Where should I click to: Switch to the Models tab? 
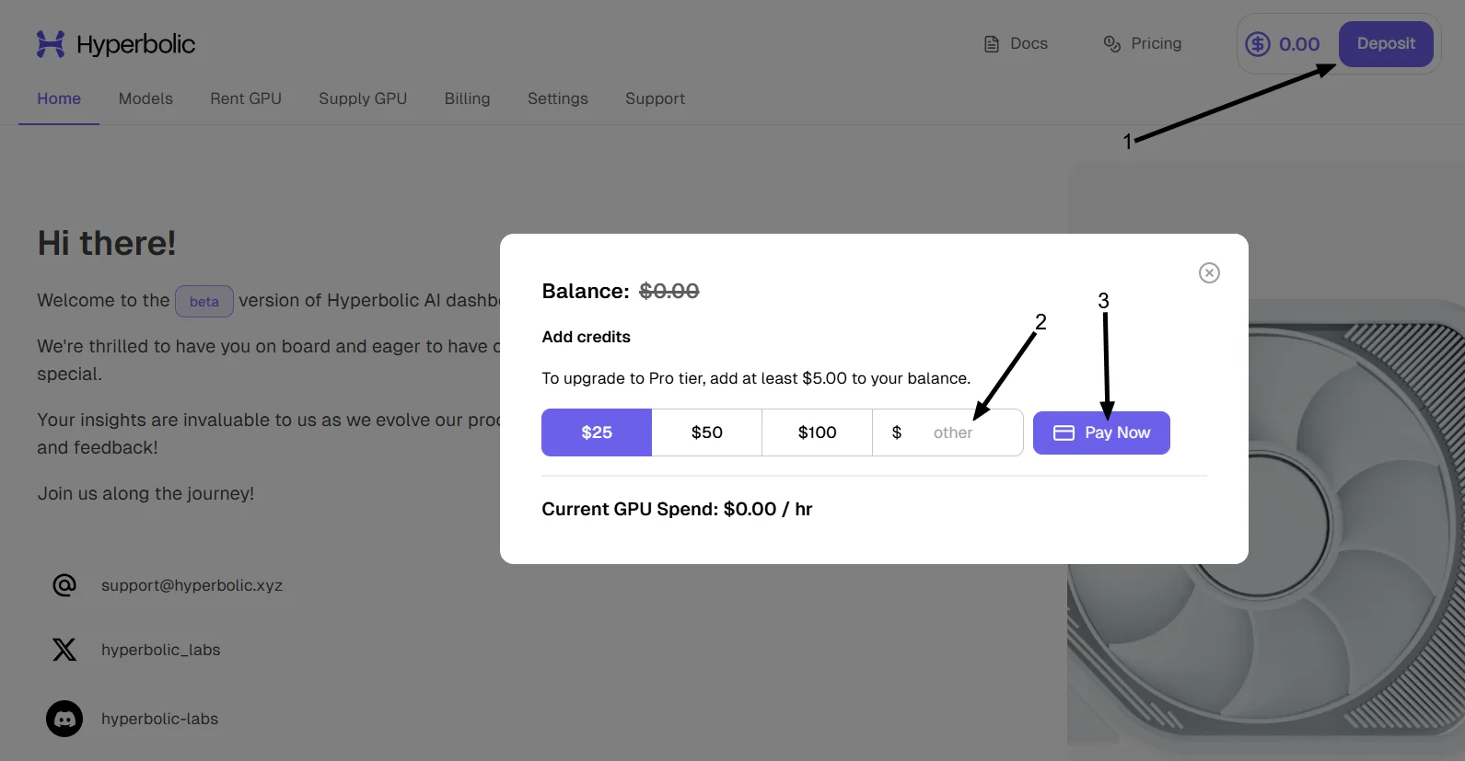(145, 98)
